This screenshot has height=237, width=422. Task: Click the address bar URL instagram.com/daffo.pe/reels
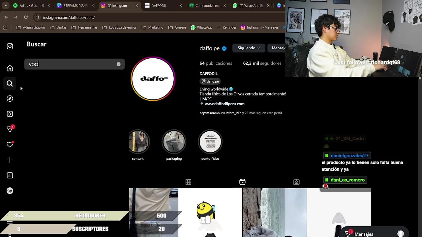point(69,17)
